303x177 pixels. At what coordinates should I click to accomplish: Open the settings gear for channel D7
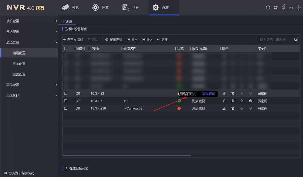click(251, 101)
